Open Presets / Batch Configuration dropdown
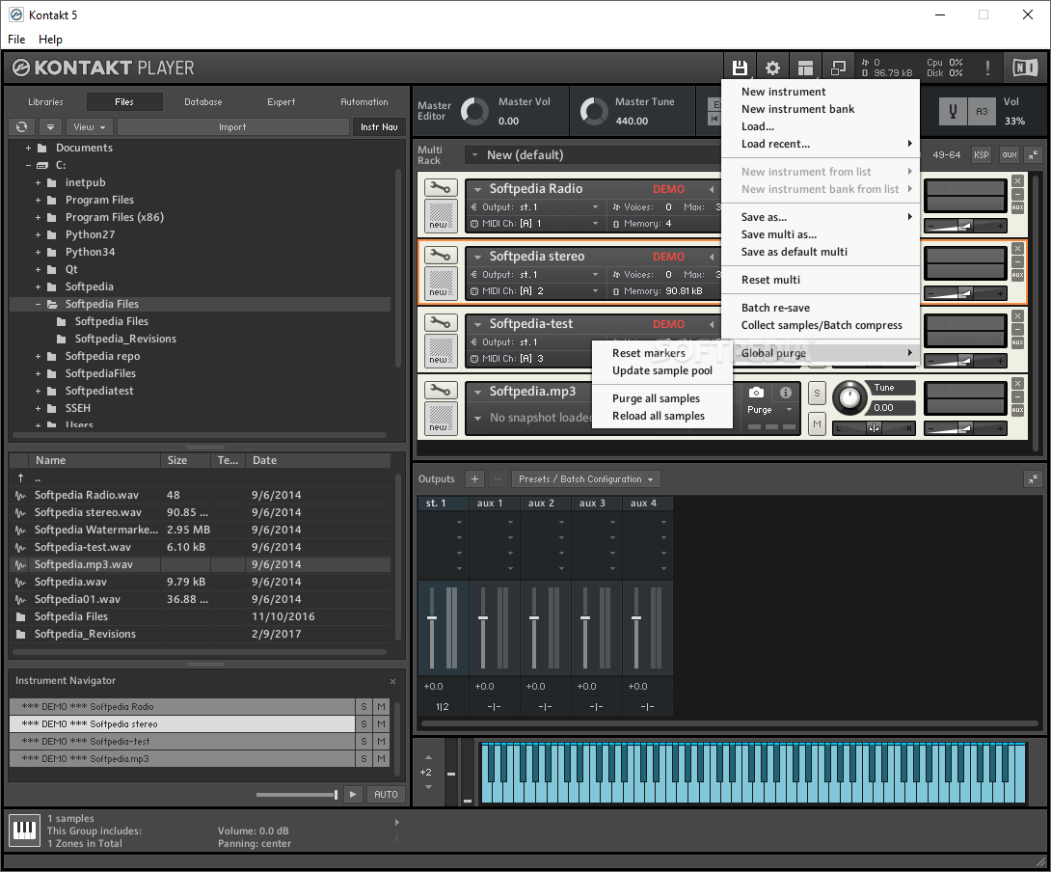1051x872 pixels. 586,479
